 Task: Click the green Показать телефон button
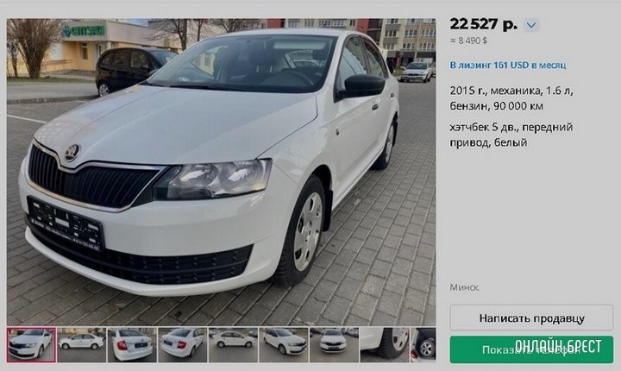pyautogui.click(x=531, y=349)
